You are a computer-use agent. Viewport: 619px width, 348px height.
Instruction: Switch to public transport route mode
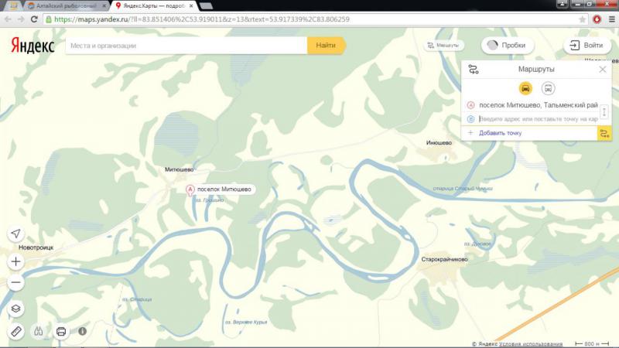pos(548,88)
